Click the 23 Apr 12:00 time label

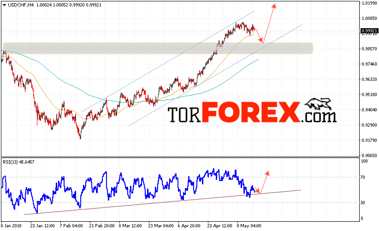point(219,225)
